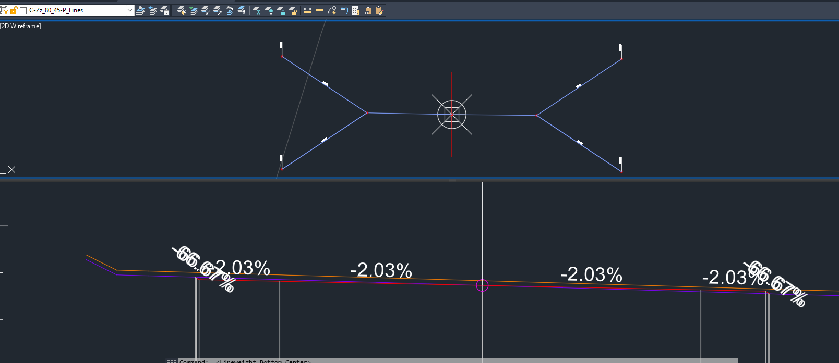Click the X icon at plan viewport corner
This screenshot has height=363, width=839.
click(x=11, y=169)
